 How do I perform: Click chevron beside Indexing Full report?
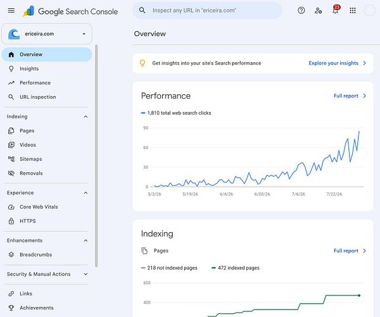coord(365,251)
